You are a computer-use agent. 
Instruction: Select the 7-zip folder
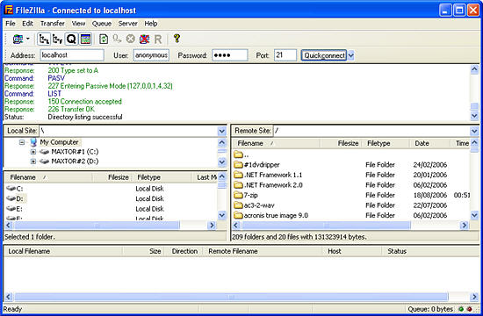pos(250,195)
